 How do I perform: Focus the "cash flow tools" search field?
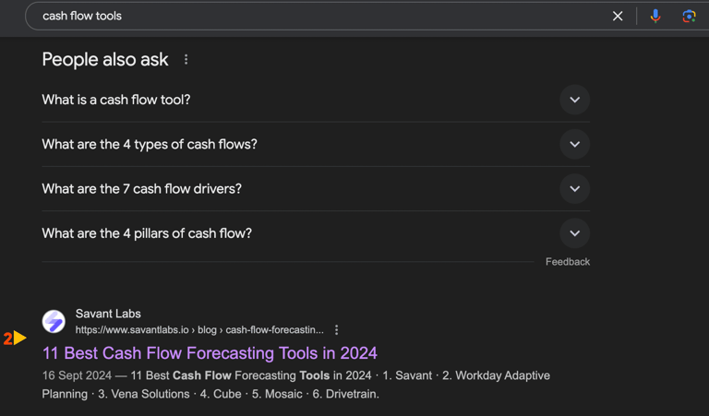pyautogui.click(x=317, y=17)
